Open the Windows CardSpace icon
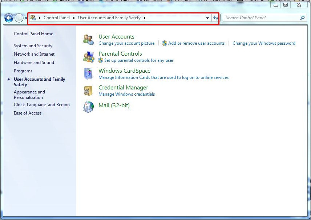Screen dimensions: 311x220 [88, 73]
